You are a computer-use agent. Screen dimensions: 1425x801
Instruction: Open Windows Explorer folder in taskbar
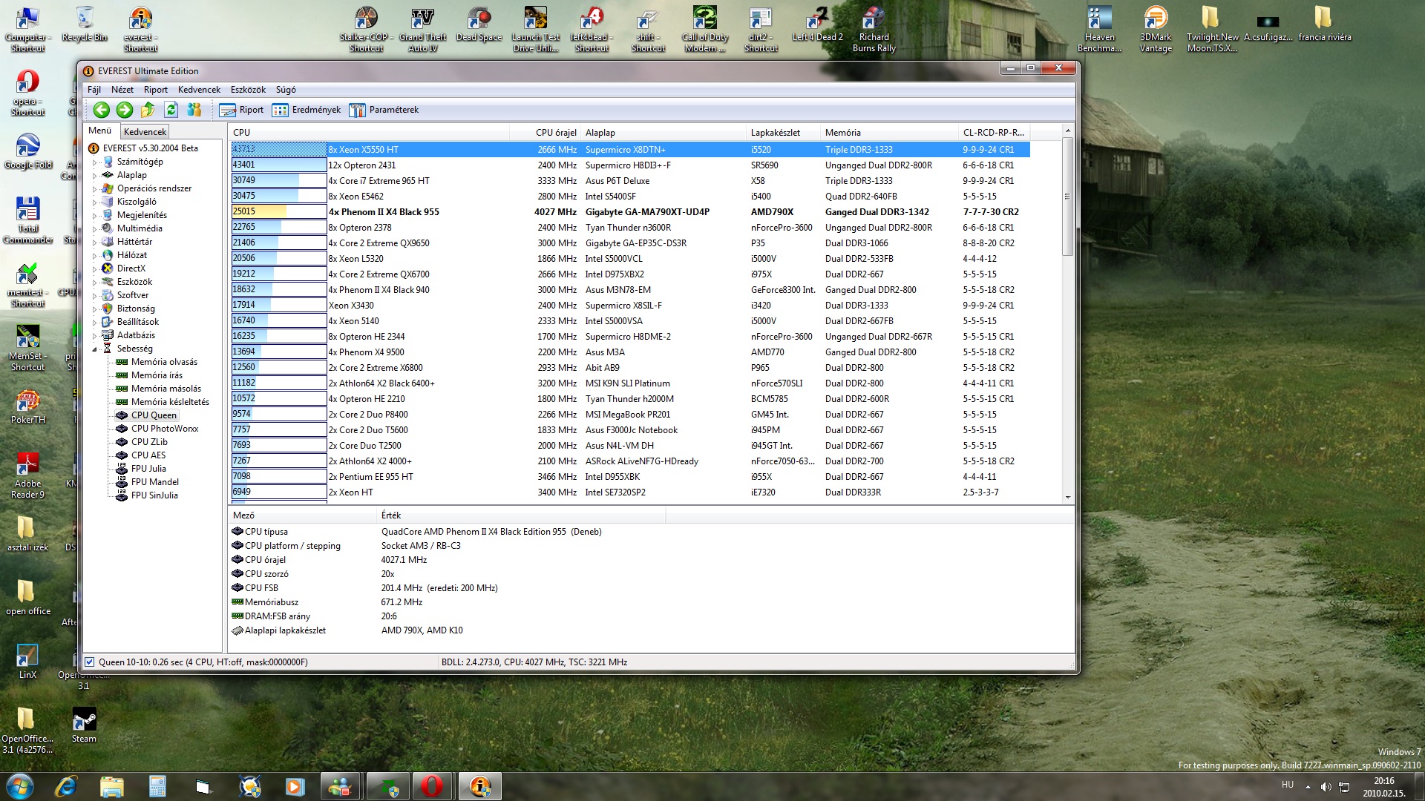[111, 786]
